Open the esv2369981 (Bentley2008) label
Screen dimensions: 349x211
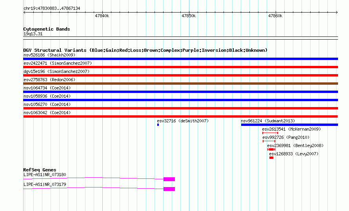[295, 146]
